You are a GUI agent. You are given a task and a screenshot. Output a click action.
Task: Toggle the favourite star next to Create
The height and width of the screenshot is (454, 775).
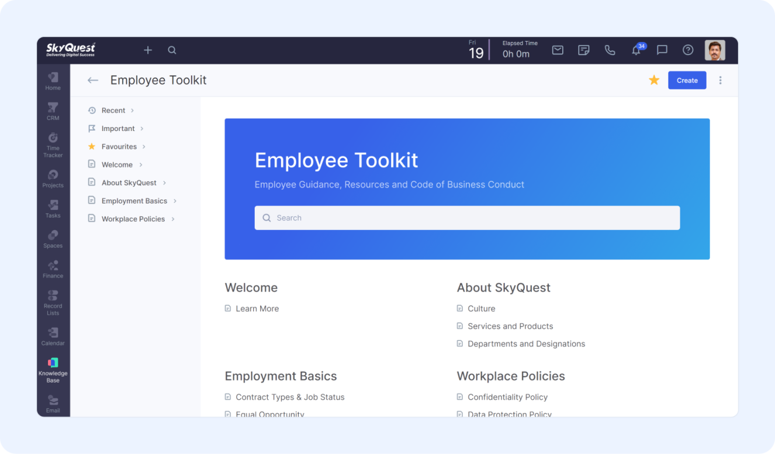tap(654, 80)
